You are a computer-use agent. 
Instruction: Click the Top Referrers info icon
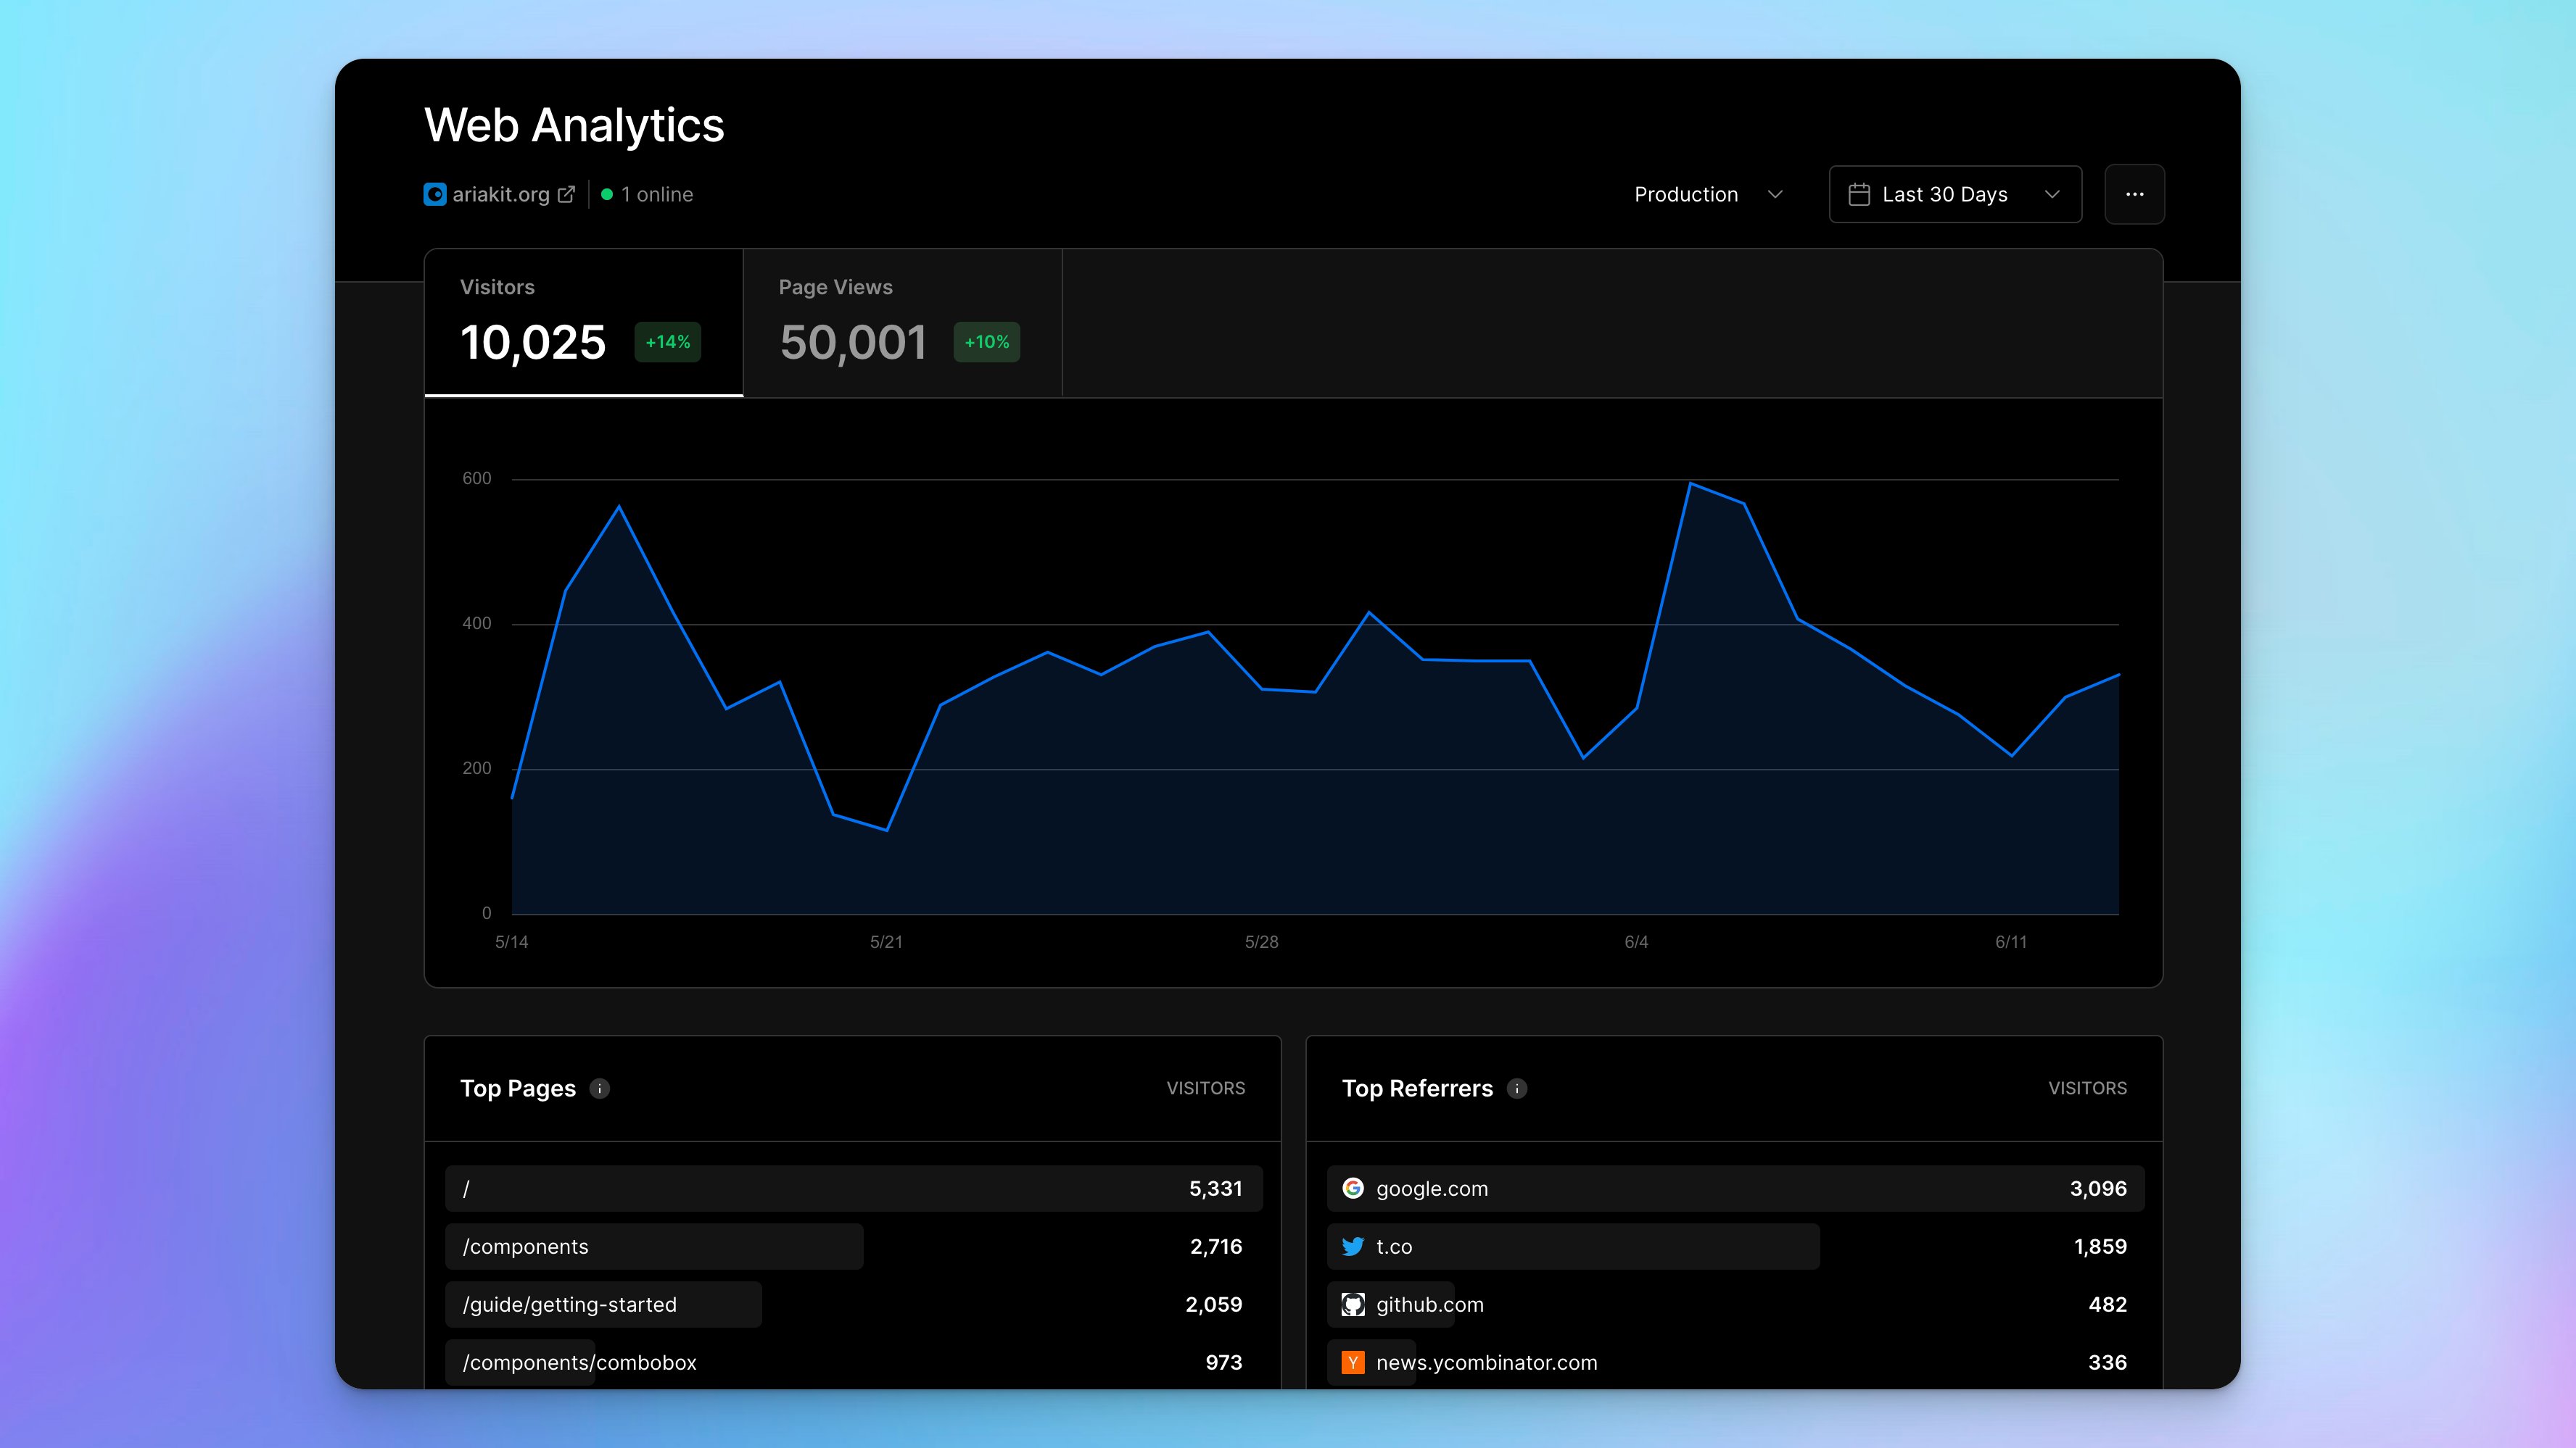click(1517, 1089)
